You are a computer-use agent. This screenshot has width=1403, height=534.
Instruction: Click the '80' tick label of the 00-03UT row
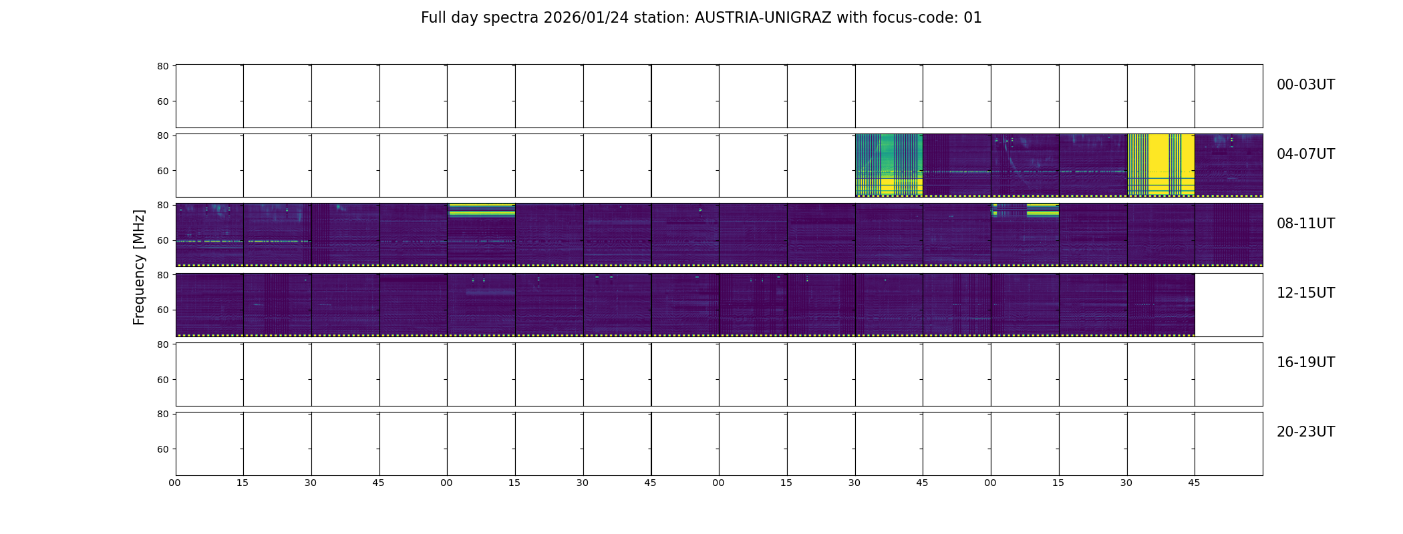162,66
